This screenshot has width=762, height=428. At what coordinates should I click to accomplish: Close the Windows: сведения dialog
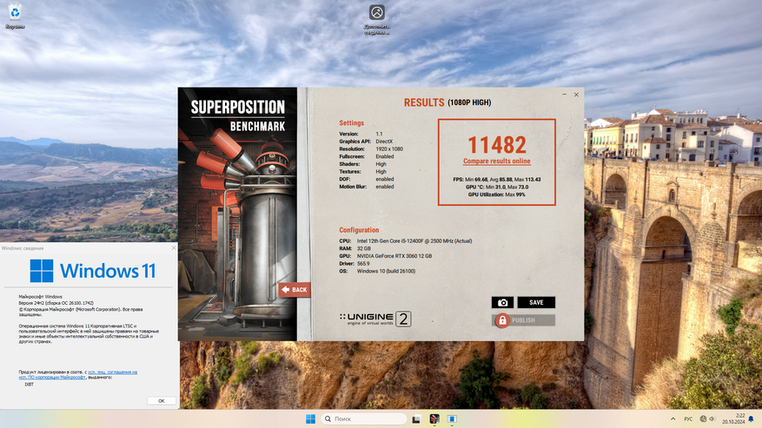[x=174, y=247]
